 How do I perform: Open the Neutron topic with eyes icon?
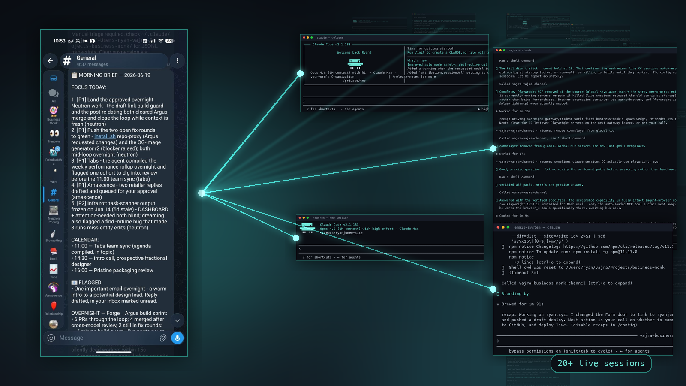[x=54, y=136]
